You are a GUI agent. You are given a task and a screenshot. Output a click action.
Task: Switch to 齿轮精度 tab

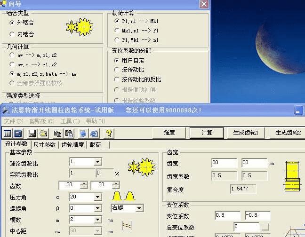(x=72, y=145)
